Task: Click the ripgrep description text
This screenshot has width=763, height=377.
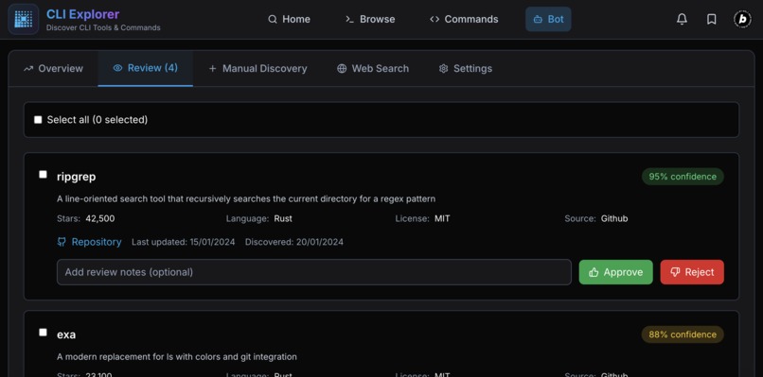Action: (x=246, y=198)
